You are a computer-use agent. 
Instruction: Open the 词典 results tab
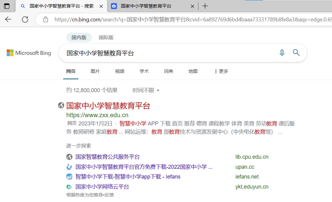pyautogui.click(x=168, y=71)
